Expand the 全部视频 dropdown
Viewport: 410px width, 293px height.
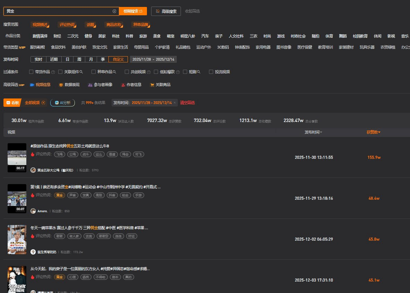(x=43, y=103)
